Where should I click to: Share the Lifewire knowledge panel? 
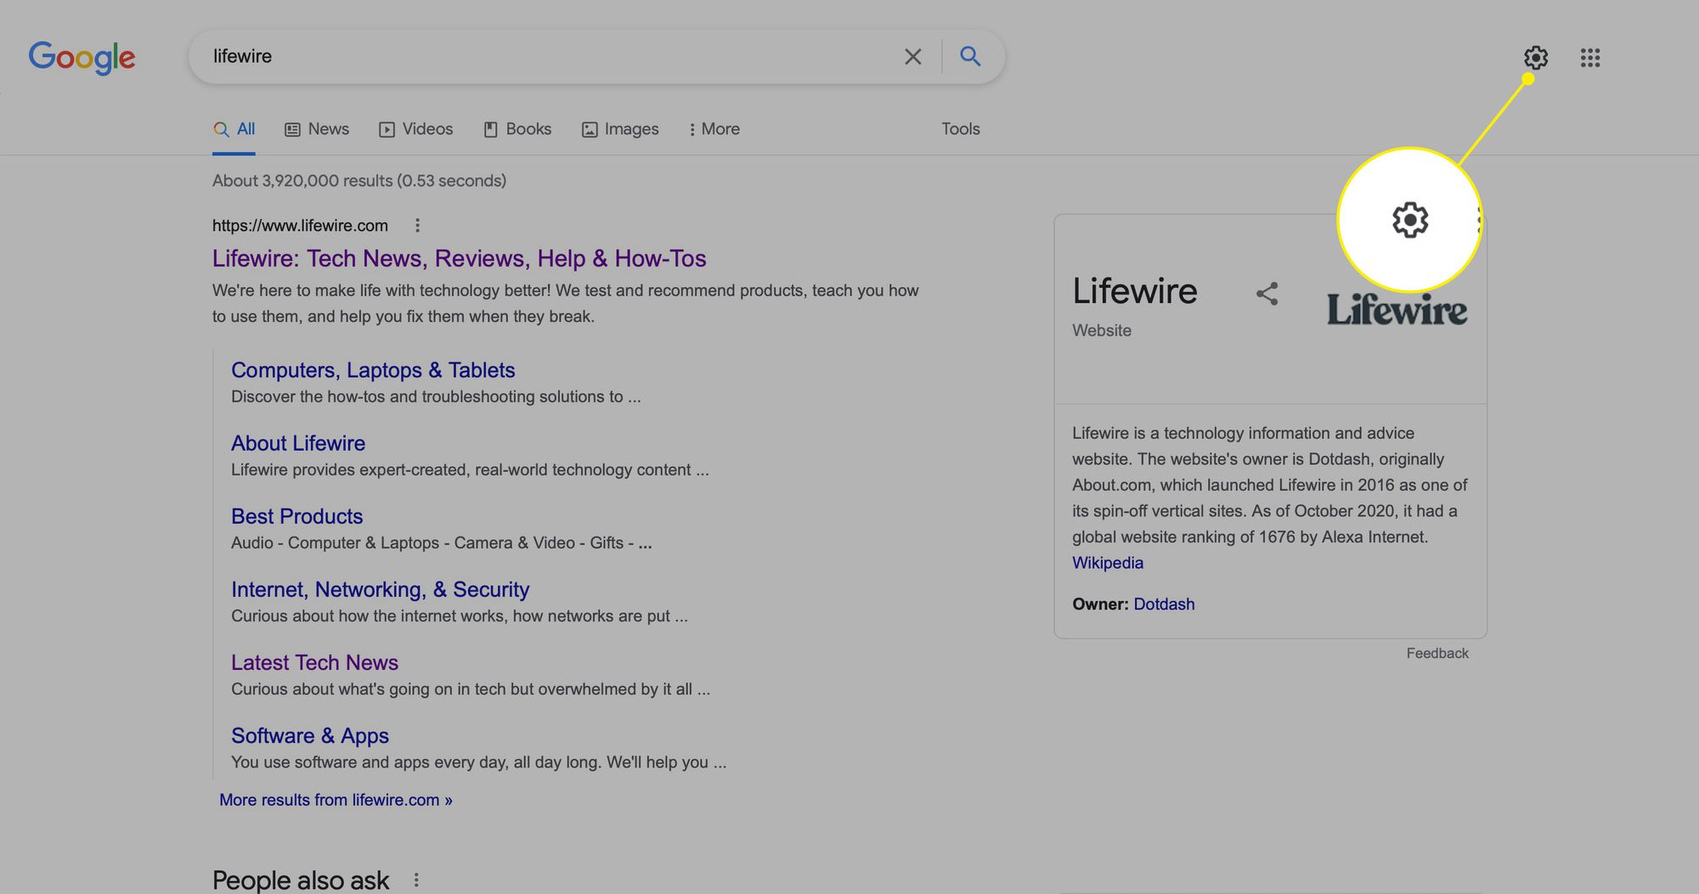[1267, 294]
